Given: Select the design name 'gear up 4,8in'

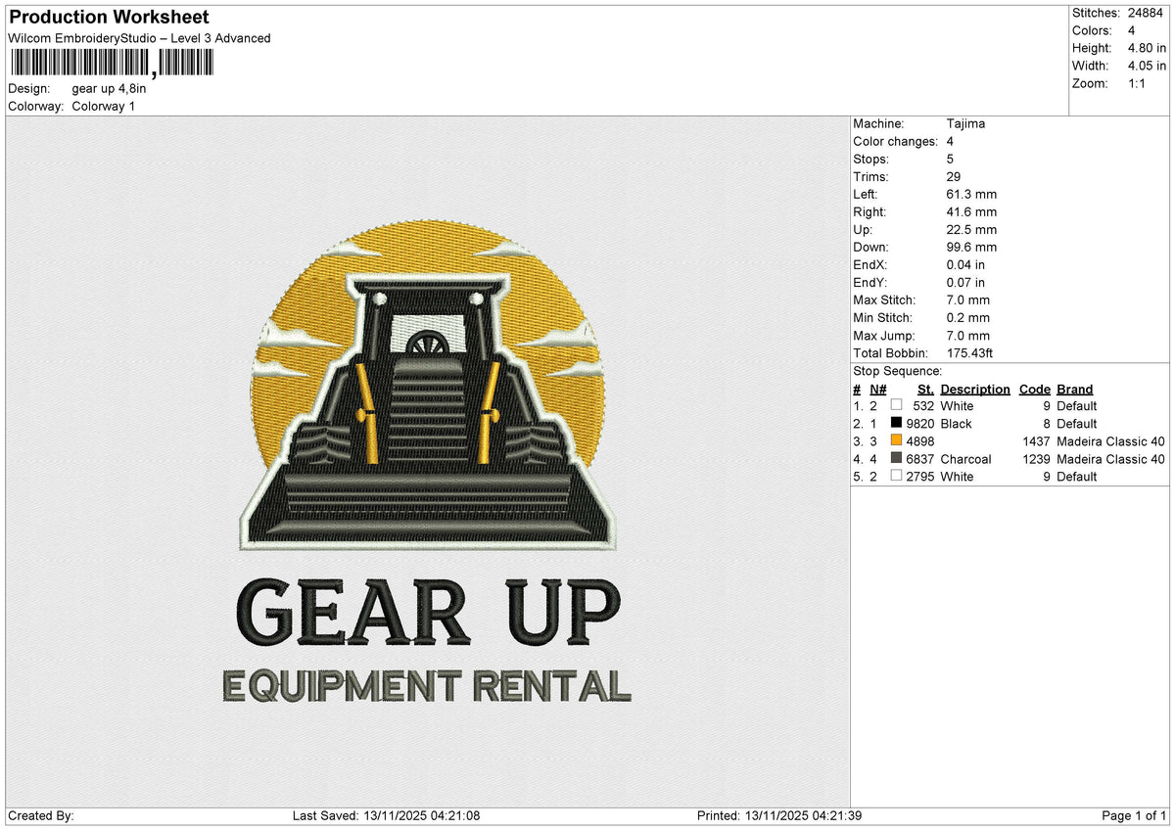Looking at the screenshot, I should pos(109,88).
